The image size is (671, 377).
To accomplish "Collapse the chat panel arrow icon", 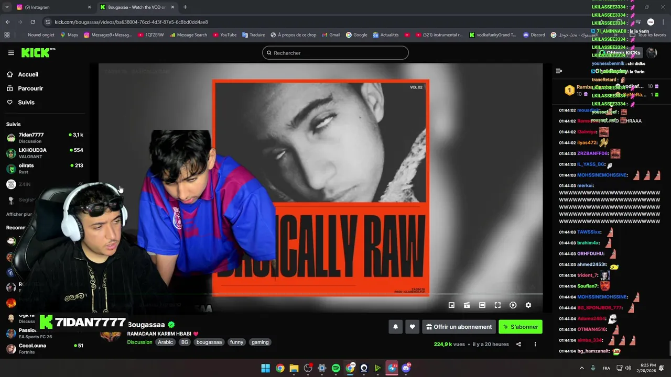I will pyautogui.click(x=559, y=71).
